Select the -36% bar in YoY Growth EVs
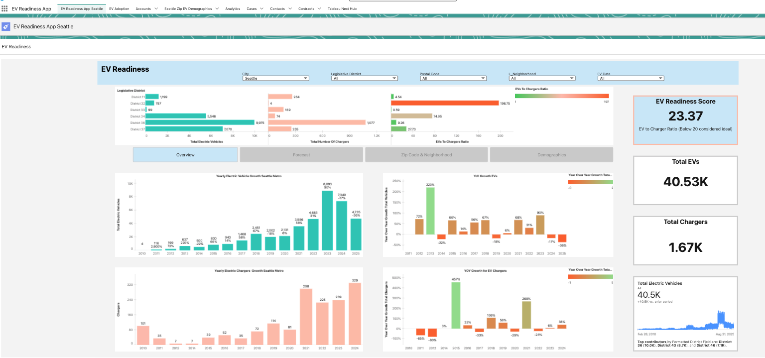The image size is (765, 358). 562,238
